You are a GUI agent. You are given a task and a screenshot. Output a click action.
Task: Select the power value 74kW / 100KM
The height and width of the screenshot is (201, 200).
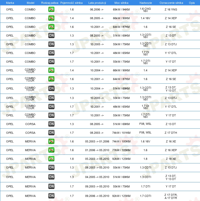point(121,141)
